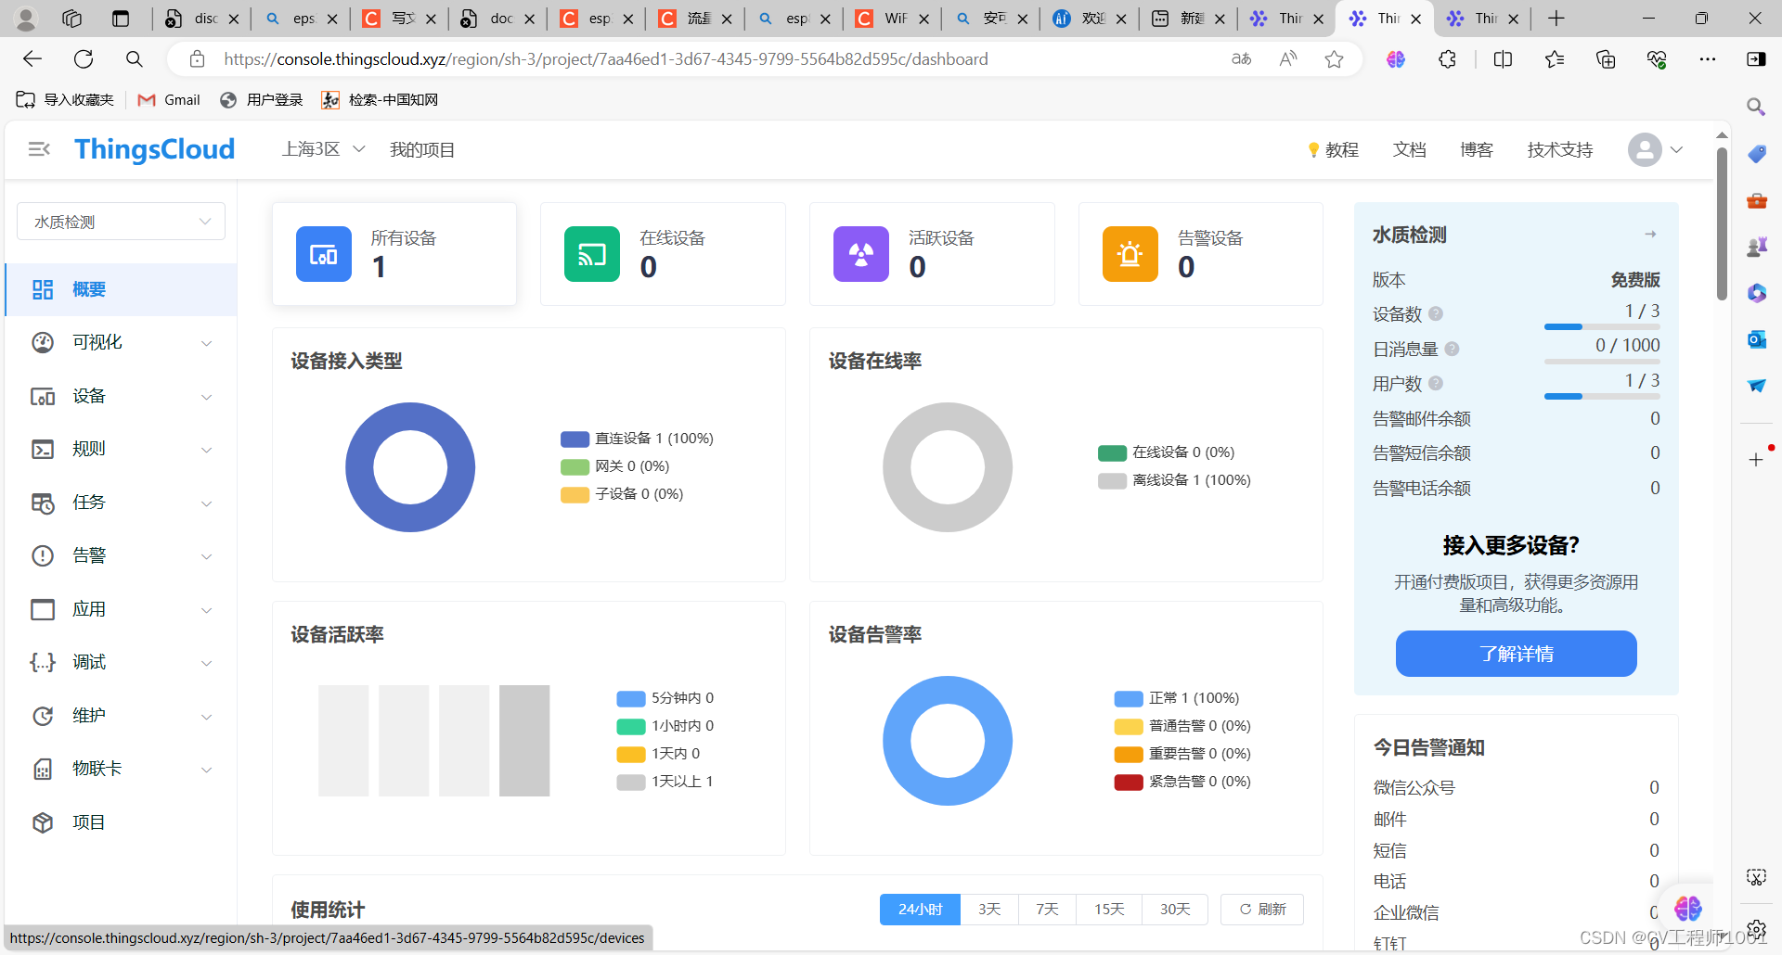Click the 所有设备 card icon
Image resolution: width=1782 pixels, height=955 pixels.
tap(323, 253)
